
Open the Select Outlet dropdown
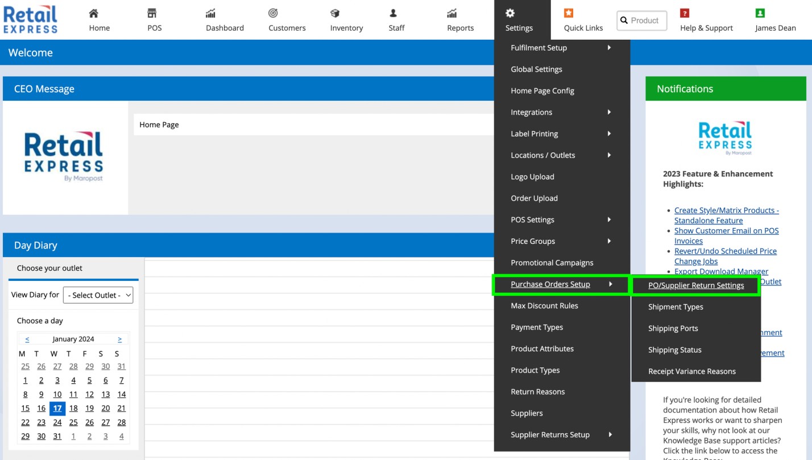(98, 295)
